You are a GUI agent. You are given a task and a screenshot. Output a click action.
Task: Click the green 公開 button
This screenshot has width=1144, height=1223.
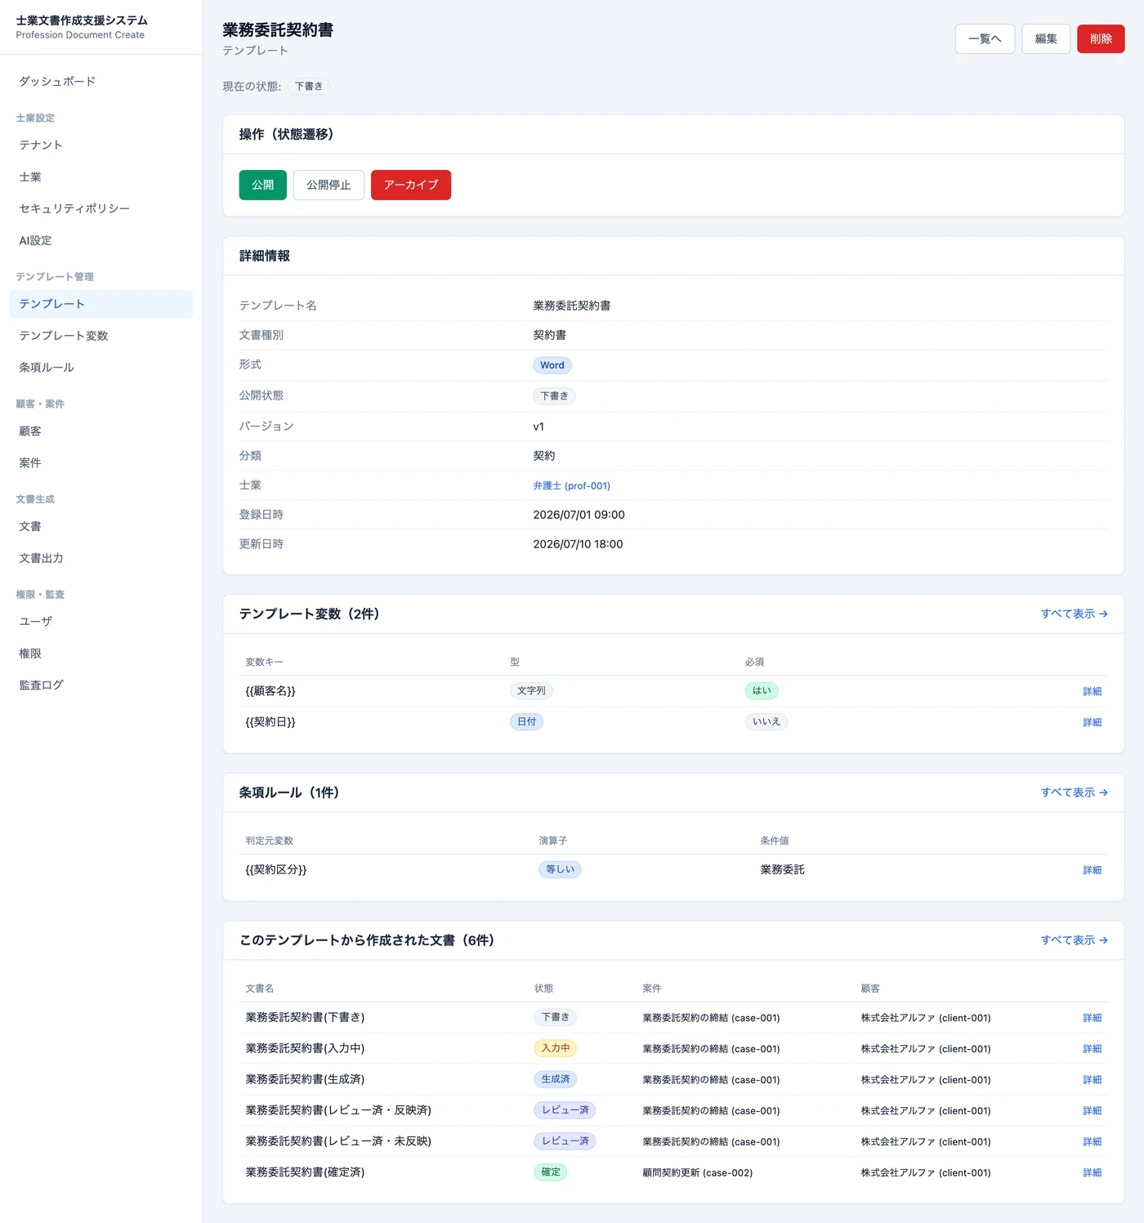[x=262, y=185]
